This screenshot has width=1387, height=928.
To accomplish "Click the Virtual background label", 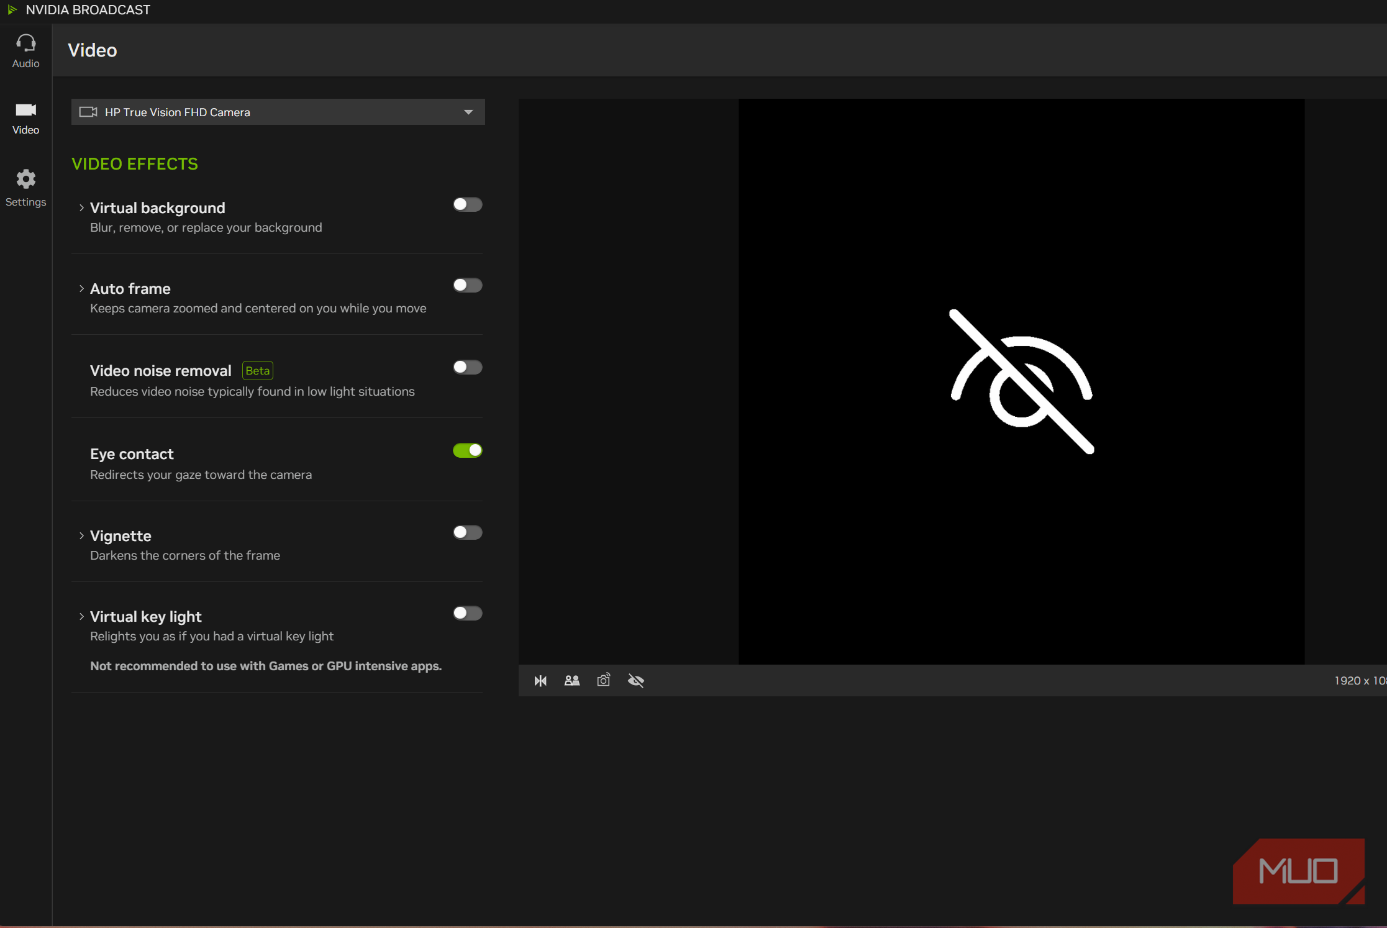I will 158,207.
